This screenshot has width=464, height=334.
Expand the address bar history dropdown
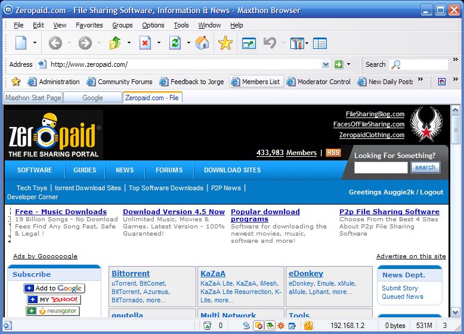pos(326,64)
